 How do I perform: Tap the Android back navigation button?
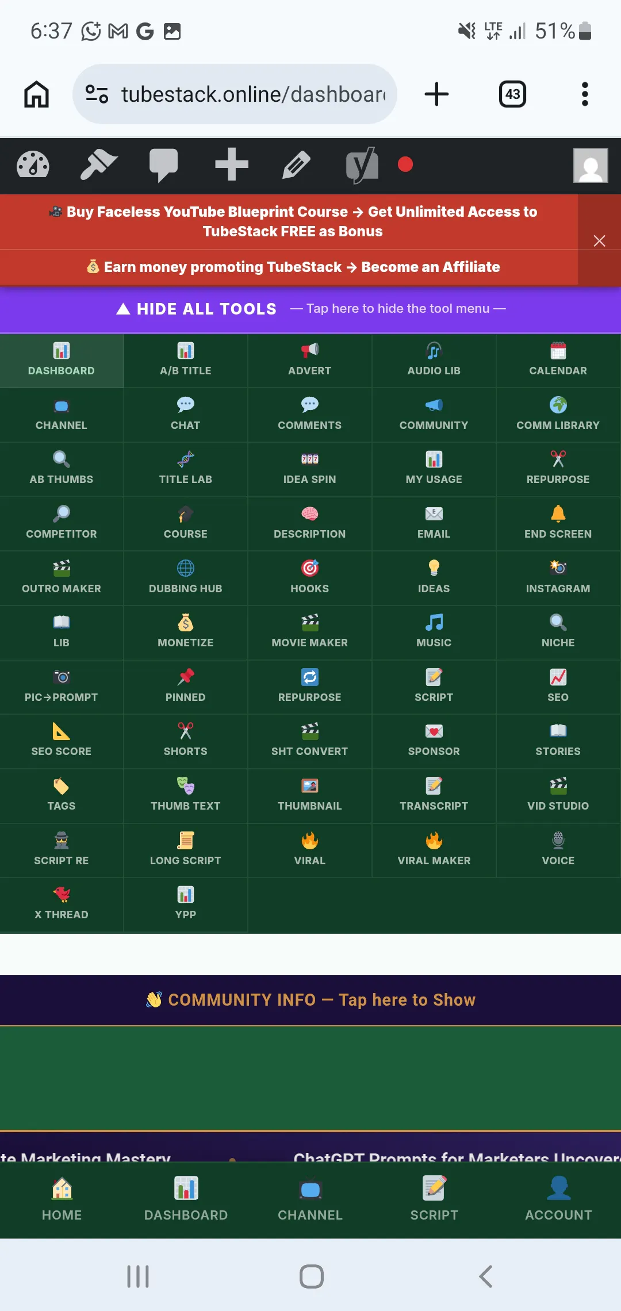486,1276
